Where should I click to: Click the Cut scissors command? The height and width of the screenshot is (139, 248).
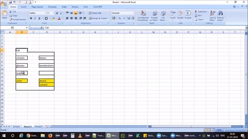point(13,12)
